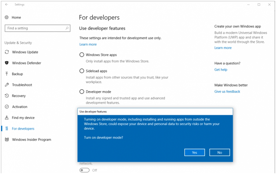Click the Windows Insider Program icon

(x=7, y=139)
